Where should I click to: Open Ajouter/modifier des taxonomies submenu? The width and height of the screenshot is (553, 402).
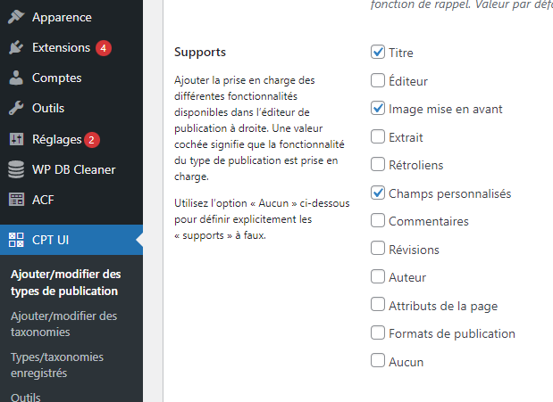point(63,324)
